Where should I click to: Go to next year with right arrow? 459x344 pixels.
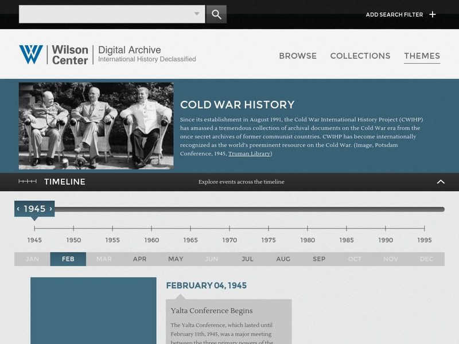point(50,209)
